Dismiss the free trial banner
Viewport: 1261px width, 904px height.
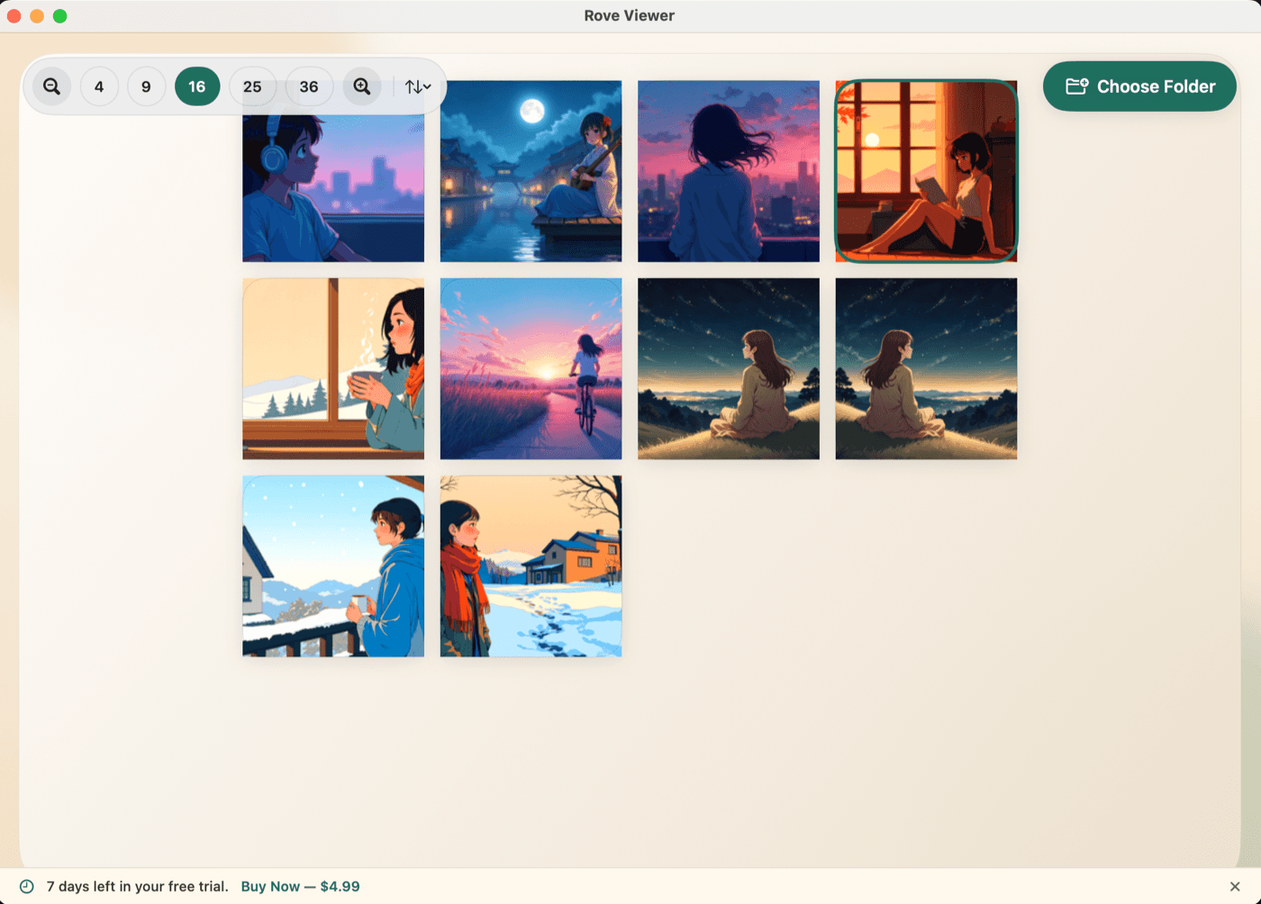click(x=1235, y=886)
